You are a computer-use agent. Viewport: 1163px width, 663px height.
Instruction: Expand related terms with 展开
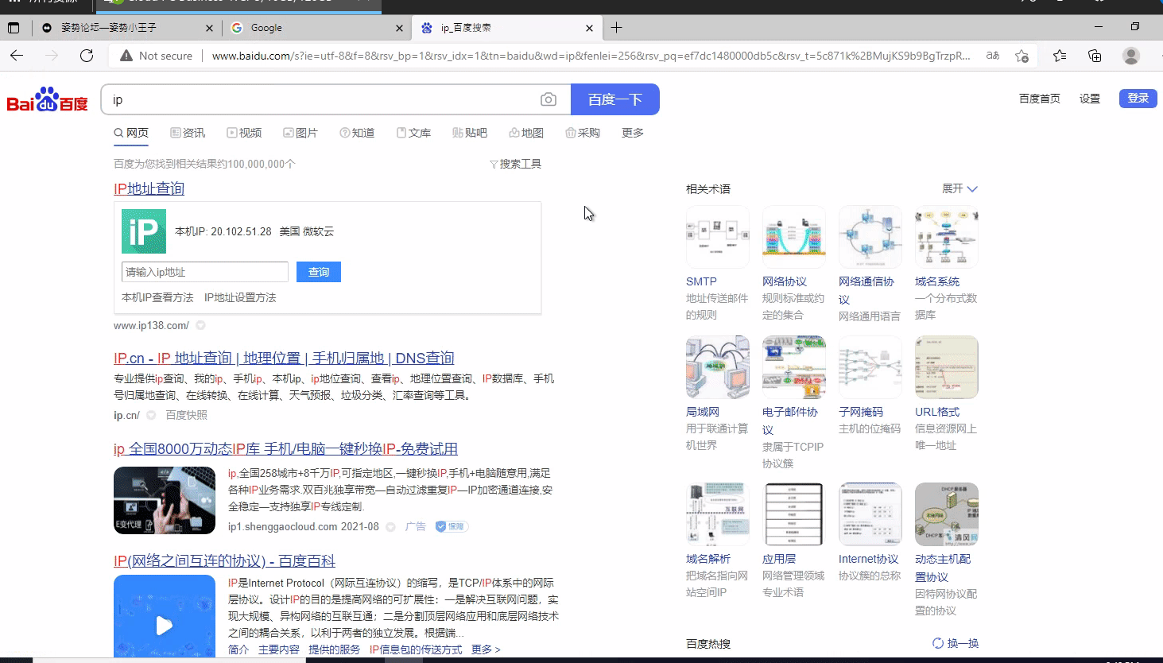point(959,188)
